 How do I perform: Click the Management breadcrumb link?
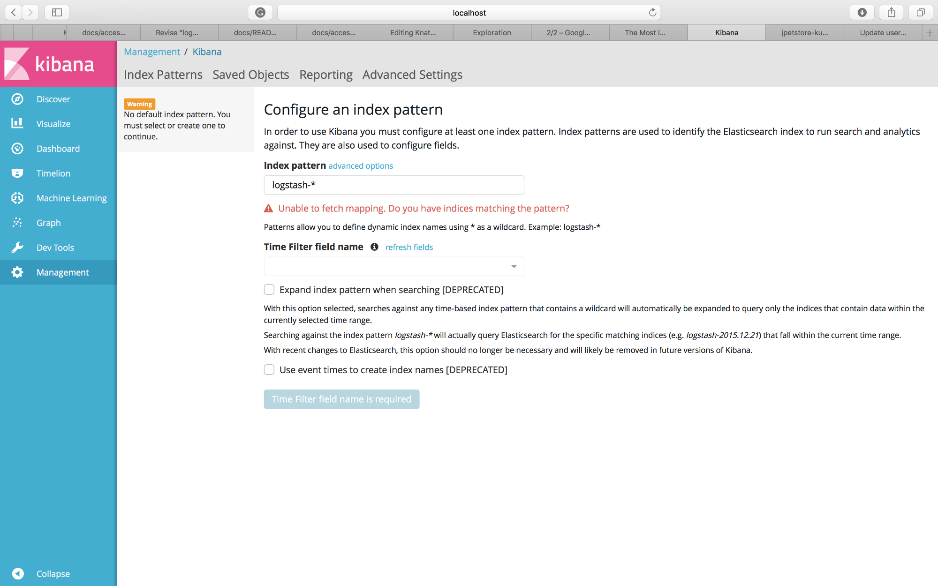pyautogui.click(x=152, y=52)
